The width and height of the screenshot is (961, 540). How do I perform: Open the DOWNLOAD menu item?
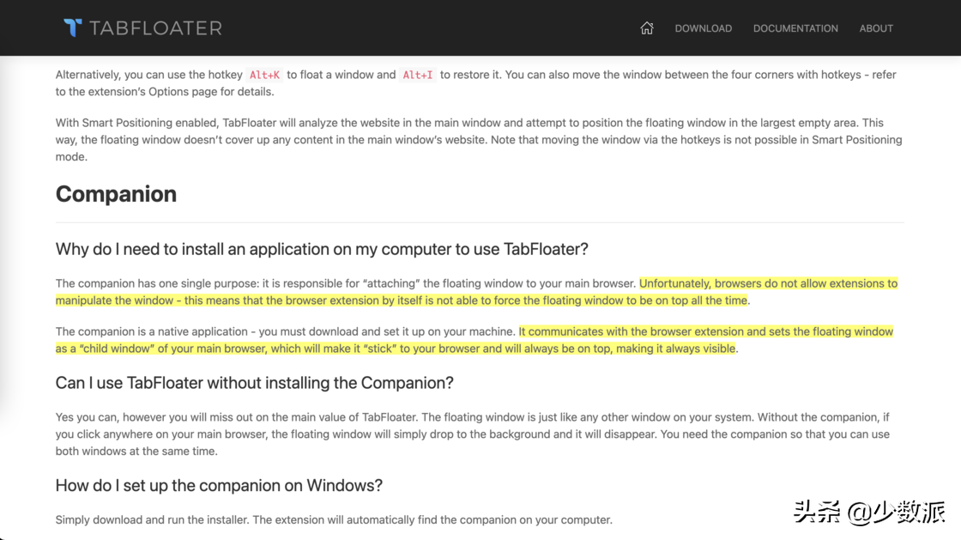click(x=703, y=29)
